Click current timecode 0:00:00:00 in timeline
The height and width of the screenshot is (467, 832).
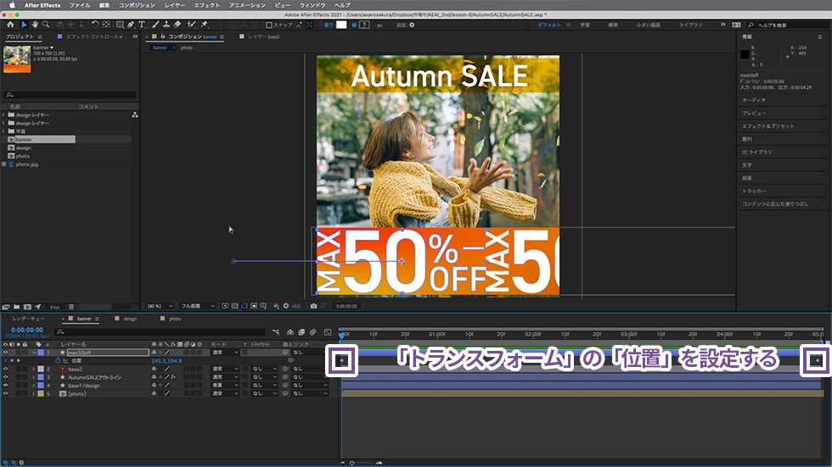(26, 330)
